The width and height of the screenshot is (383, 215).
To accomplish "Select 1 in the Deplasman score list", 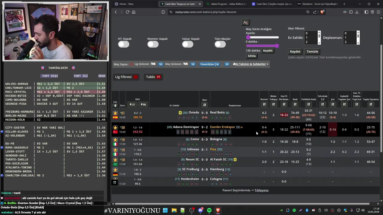I will [x=350, y=38].
